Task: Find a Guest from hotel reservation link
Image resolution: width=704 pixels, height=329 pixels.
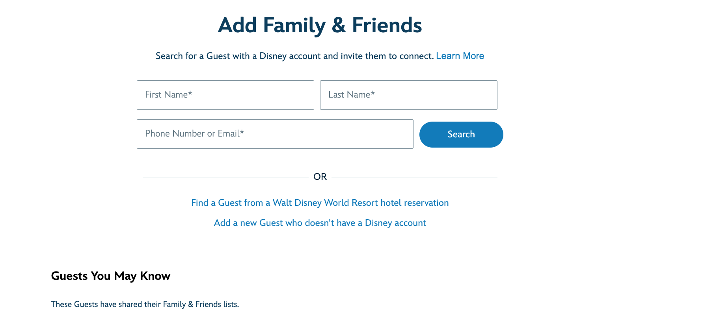Action: (x=320, y=203)
